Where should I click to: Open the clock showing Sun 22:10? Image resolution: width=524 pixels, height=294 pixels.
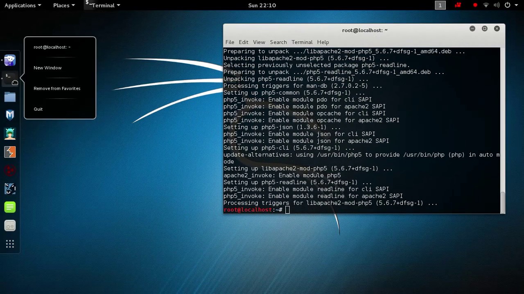click(262, 5)
